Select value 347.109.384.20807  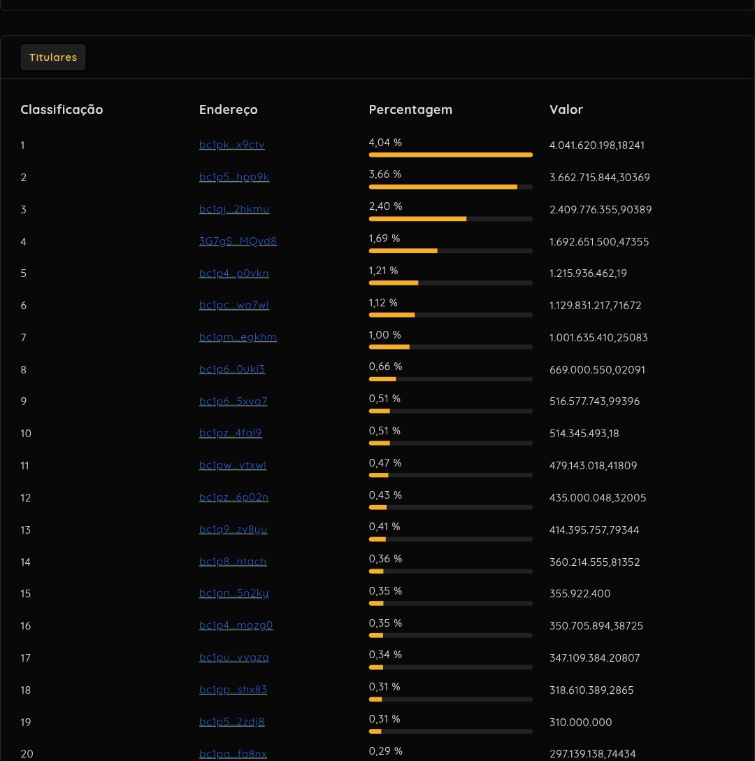pos(595,657)
